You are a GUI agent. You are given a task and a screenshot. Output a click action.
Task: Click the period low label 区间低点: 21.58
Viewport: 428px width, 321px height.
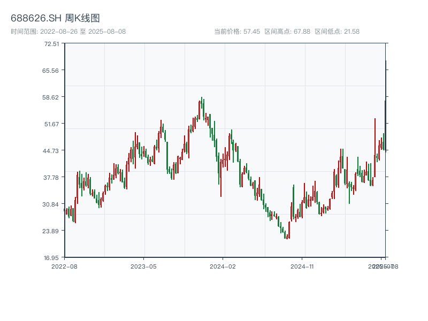(337, 32)
